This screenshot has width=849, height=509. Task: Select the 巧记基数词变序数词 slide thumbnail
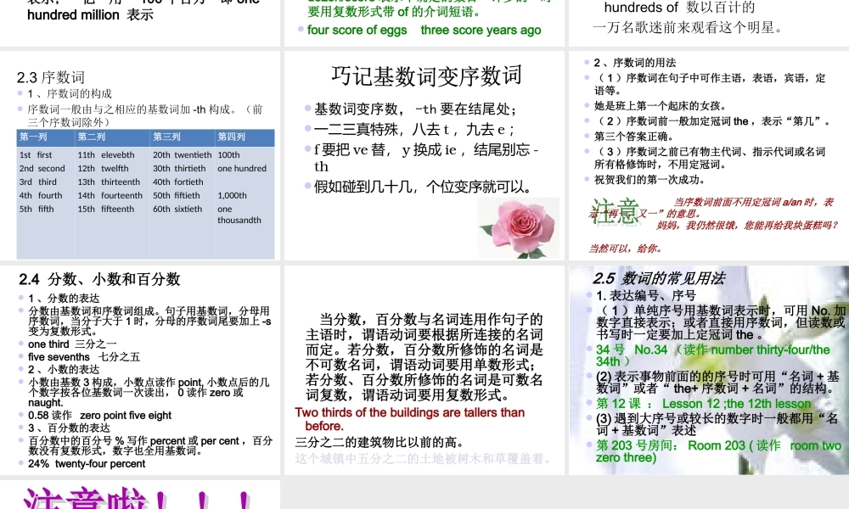coord(424,155)
